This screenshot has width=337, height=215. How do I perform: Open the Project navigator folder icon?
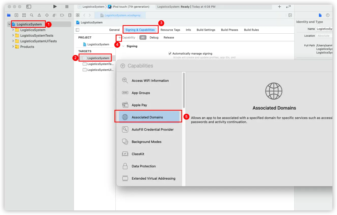[x=9, y=15]
